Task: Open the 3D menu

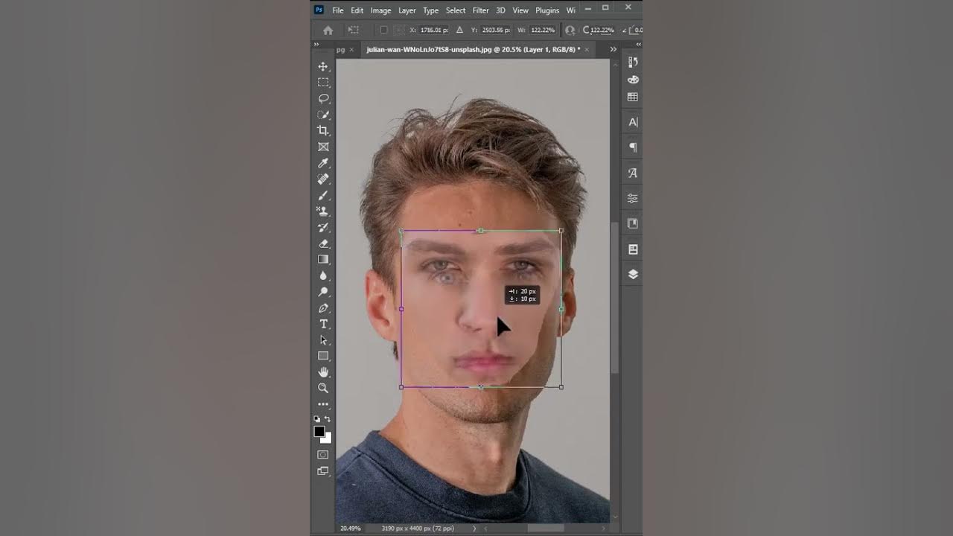Action: pos(501,10)
